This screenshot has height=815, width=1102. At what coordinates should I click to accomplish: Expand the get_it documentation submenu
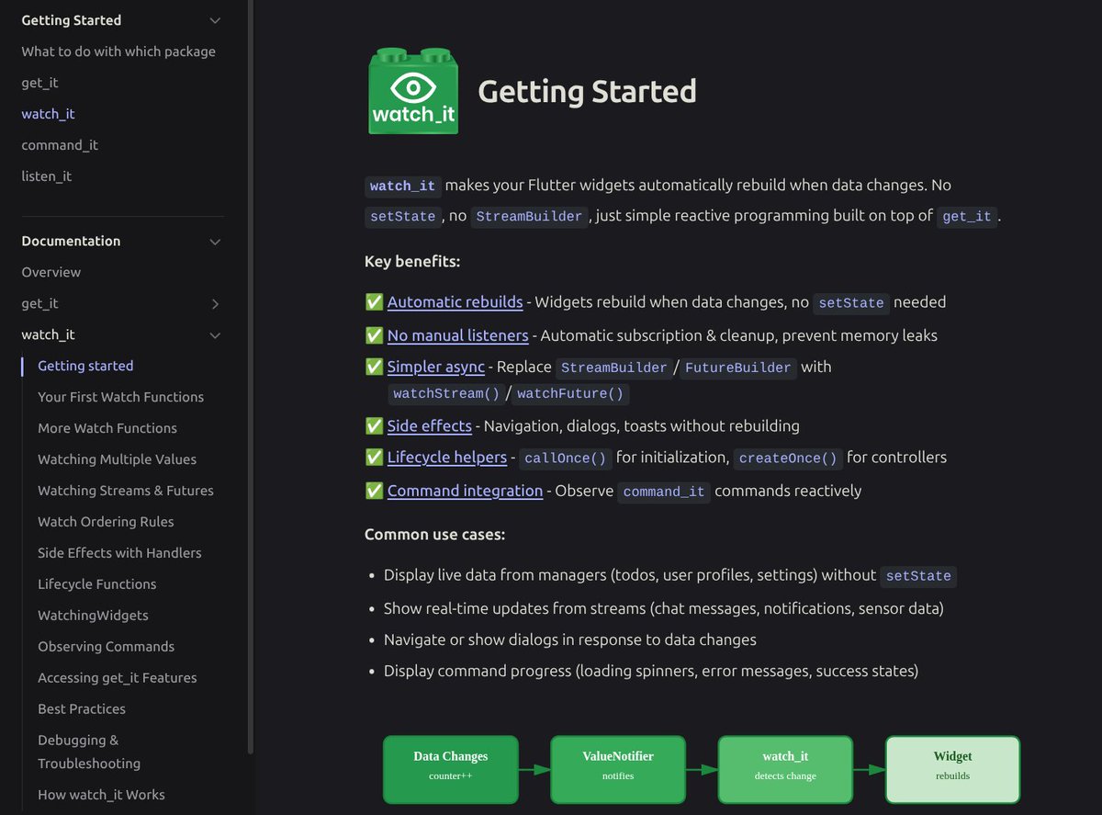tap(214, 303)
